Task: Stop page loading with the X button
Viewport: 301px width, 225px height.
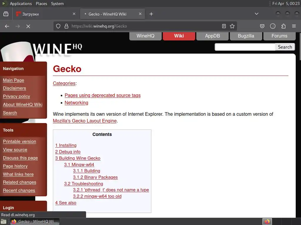Action: (28, 26)
